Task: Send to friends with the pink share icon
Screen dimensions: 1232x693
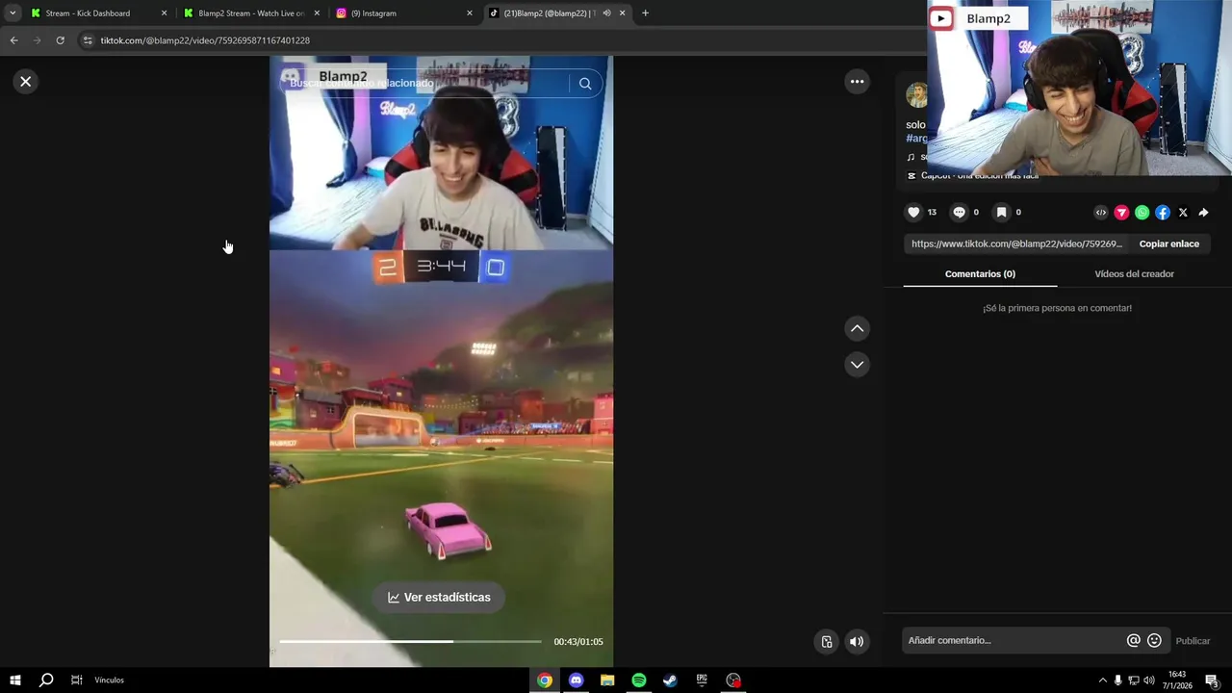Action: [1121, 213]
